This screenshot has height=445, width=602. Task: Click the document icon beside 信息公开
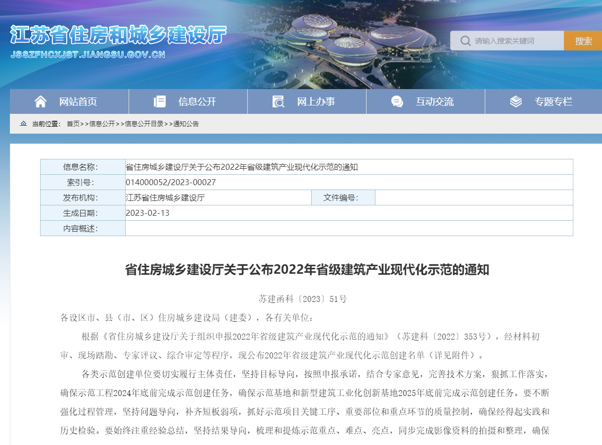160,101
